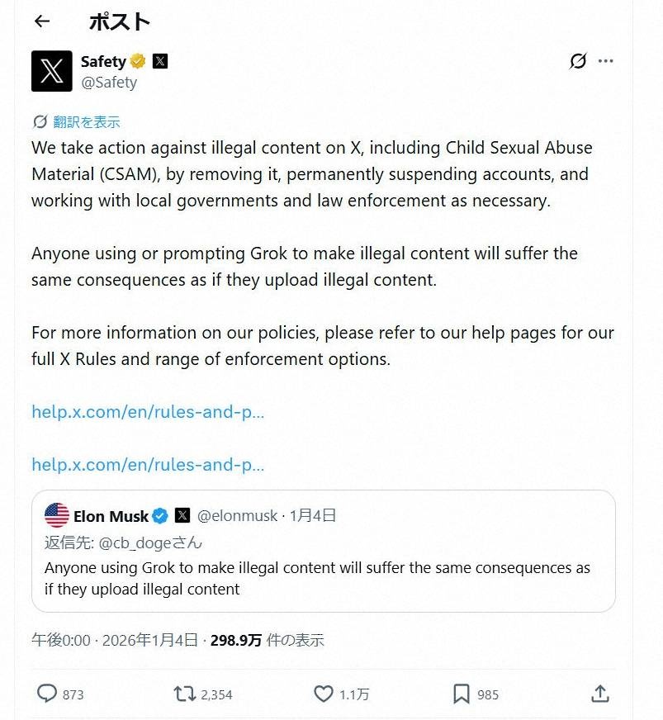Open the first help.x.com rules link

[148, 411]
